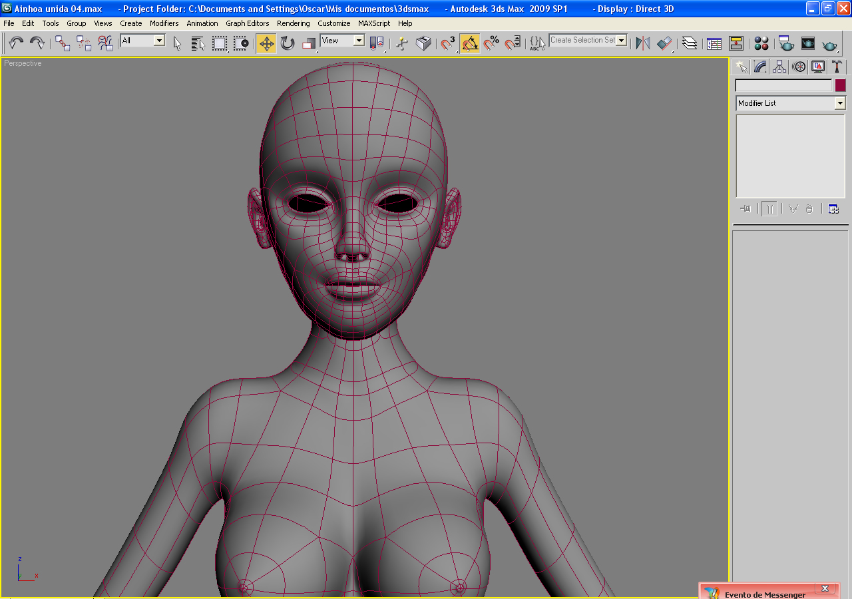Toggle the Select and Move tool

(x=266, y=43)
